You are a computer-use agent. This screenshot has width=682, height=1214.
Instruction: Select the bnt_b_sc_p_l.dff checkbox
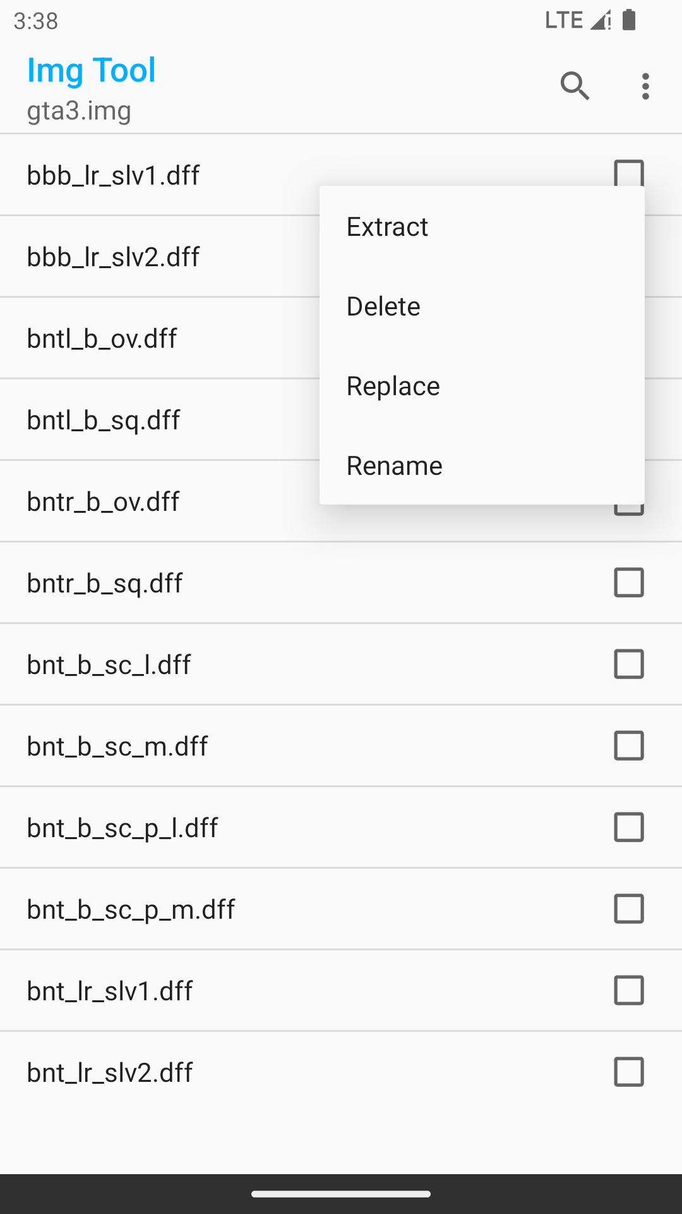(x=628, y=827)
